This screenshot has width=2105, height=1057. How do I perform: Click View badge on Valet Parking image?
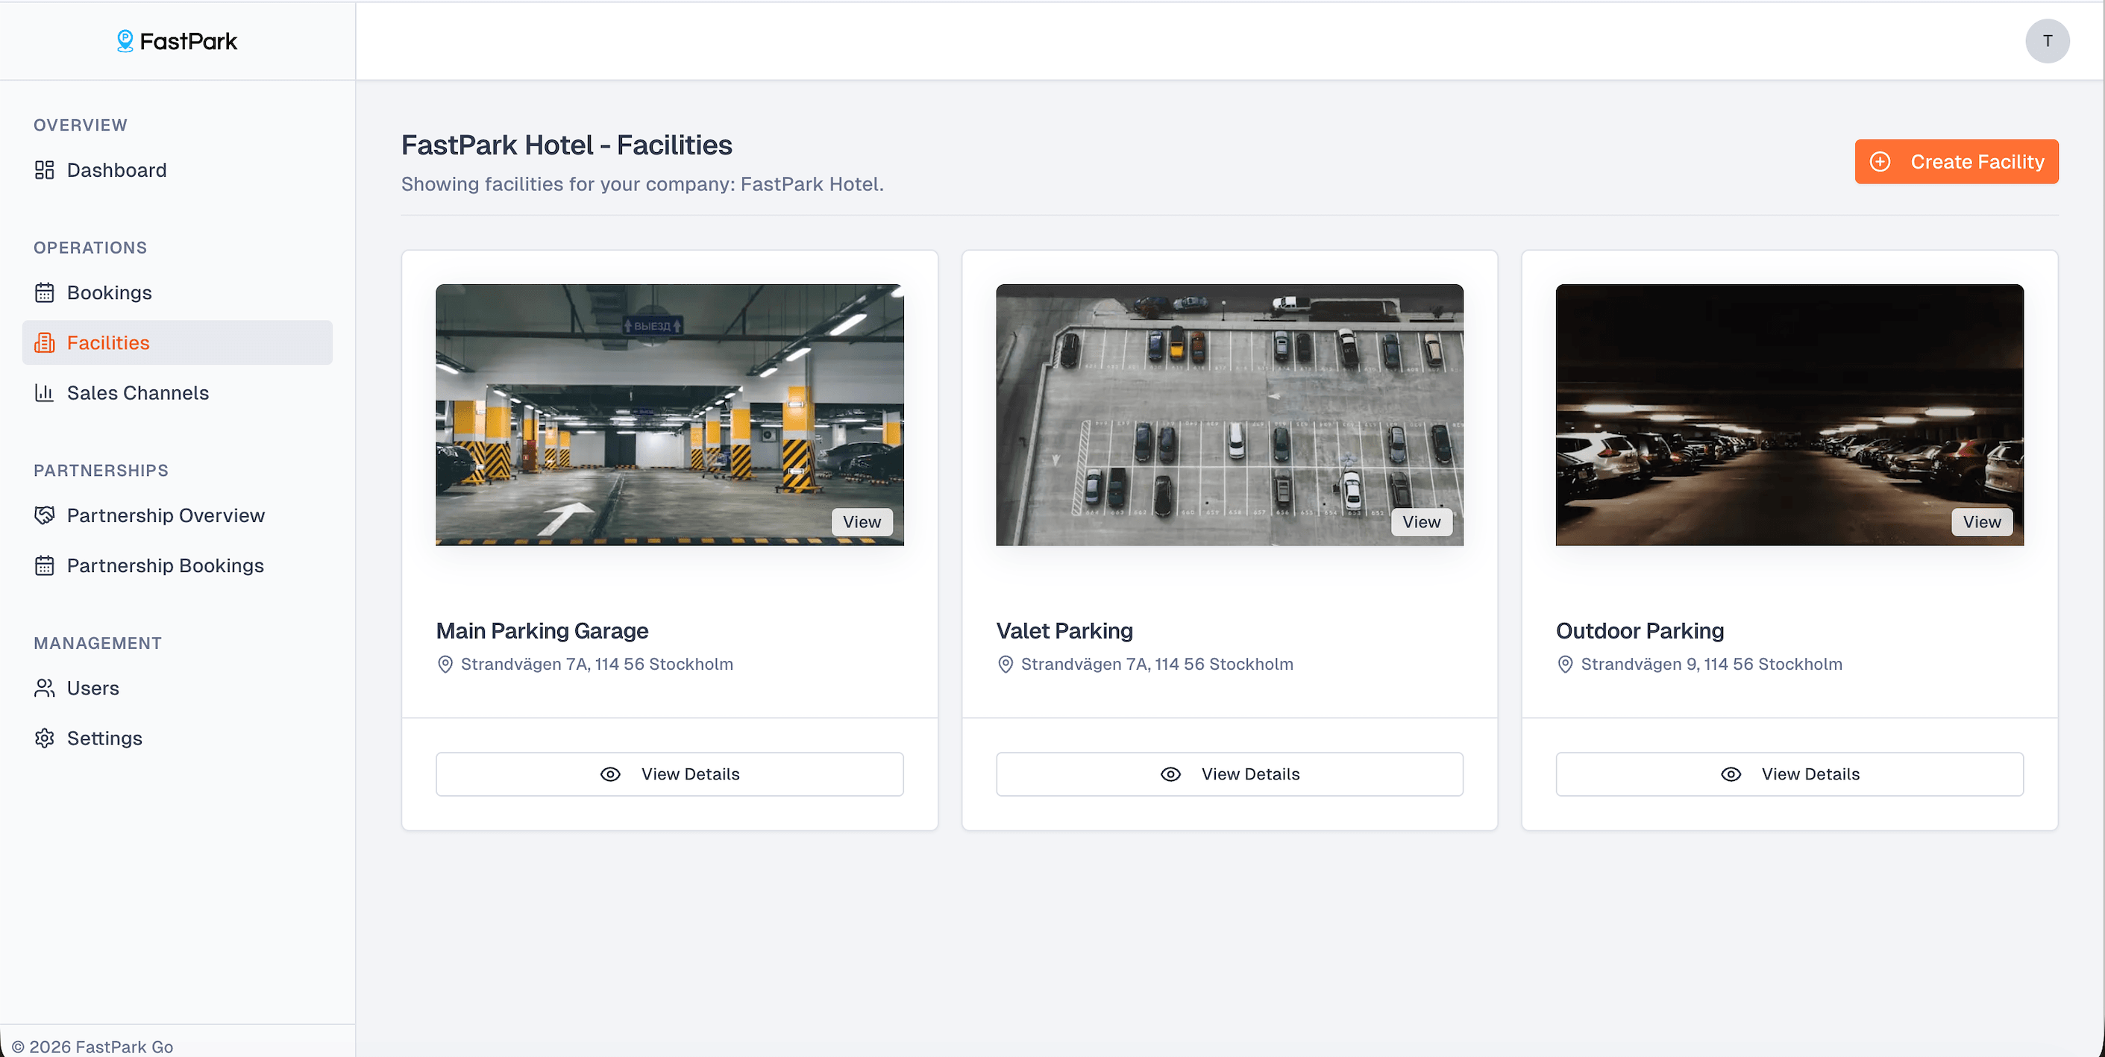1421,522
